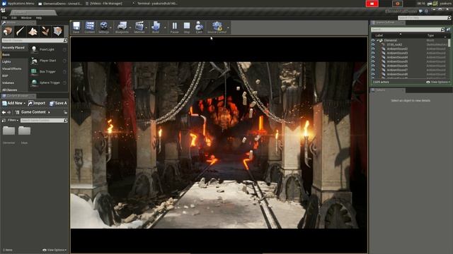Toggle visibility of AmbientSound6
Viewport: 453px width, 254px height.
coord(373,66)
